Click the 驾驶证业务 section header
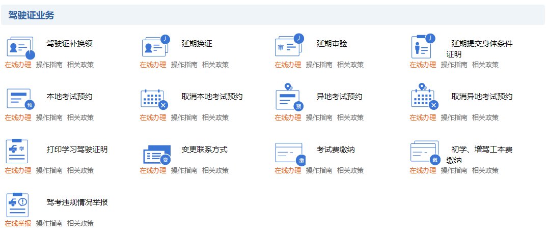549x237 pixels. coord(31,15)
